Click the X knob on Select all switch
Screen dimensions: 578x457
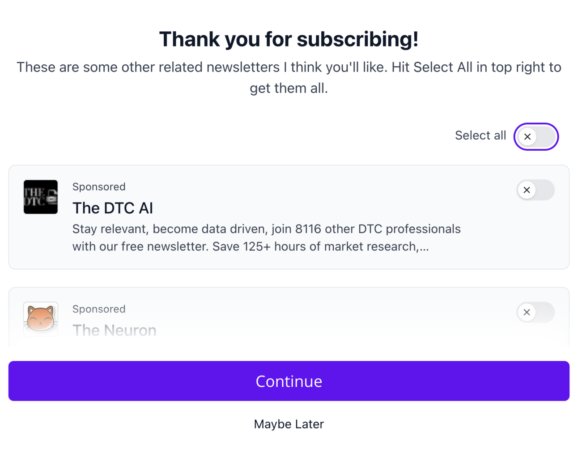click(x=527, y=137)
